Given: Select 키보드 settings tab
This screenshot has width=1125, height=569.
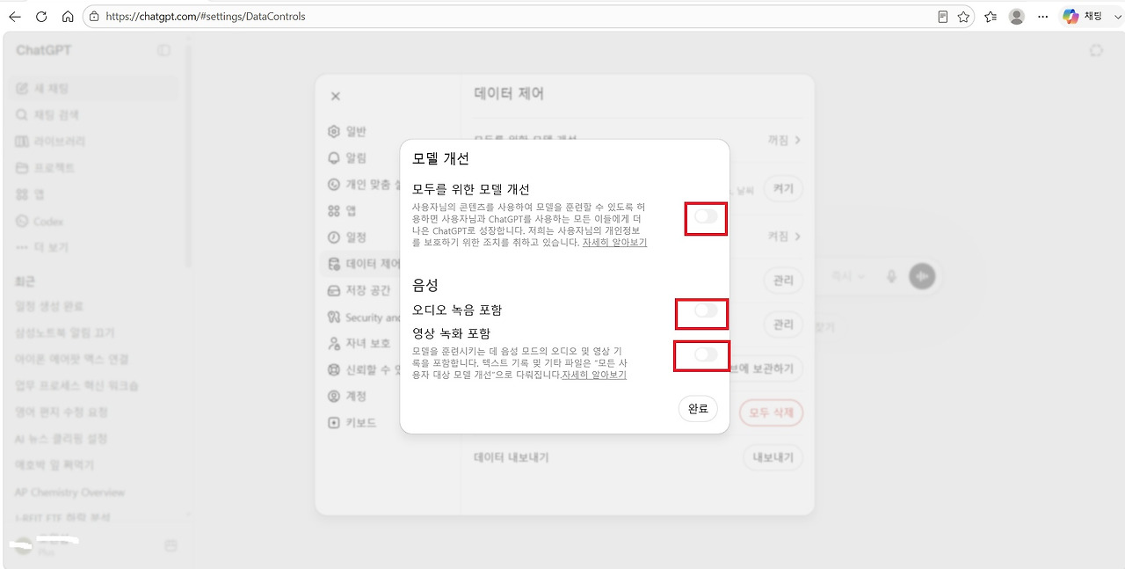Looking at the screenshot, I should click(x=352, y=422).
